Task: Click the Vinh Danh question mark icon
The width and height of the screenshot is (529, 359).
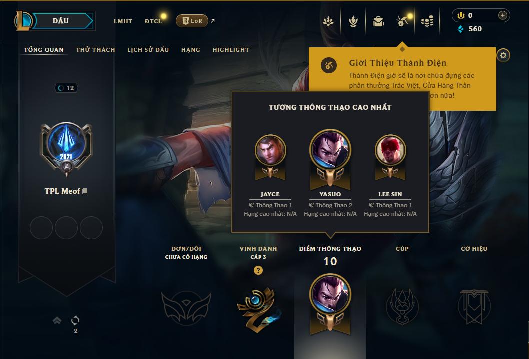Action: (258, 270)
